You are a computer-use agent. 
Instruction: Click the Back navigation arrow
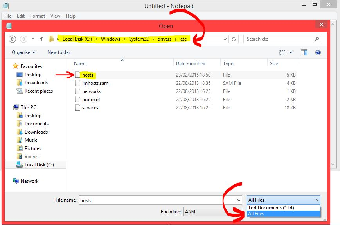(x=12, y=39)
